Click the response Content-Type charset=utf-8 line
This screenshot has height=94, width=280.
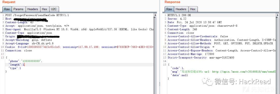coord(202,26)
